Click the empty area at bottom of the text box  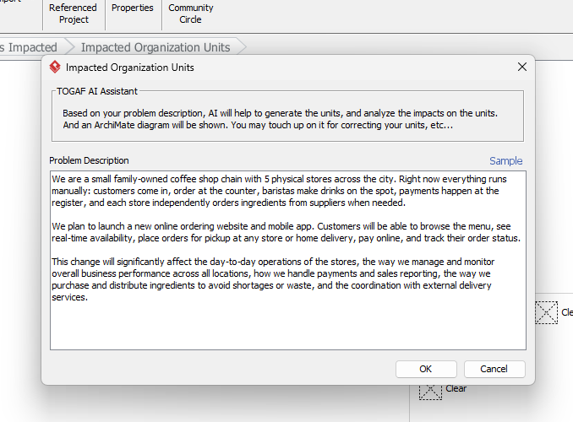287,327
